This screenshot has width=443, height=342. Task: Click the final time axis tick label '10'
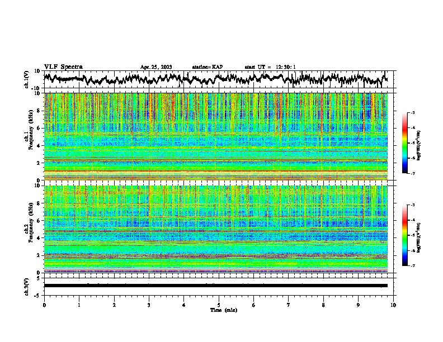393,305
